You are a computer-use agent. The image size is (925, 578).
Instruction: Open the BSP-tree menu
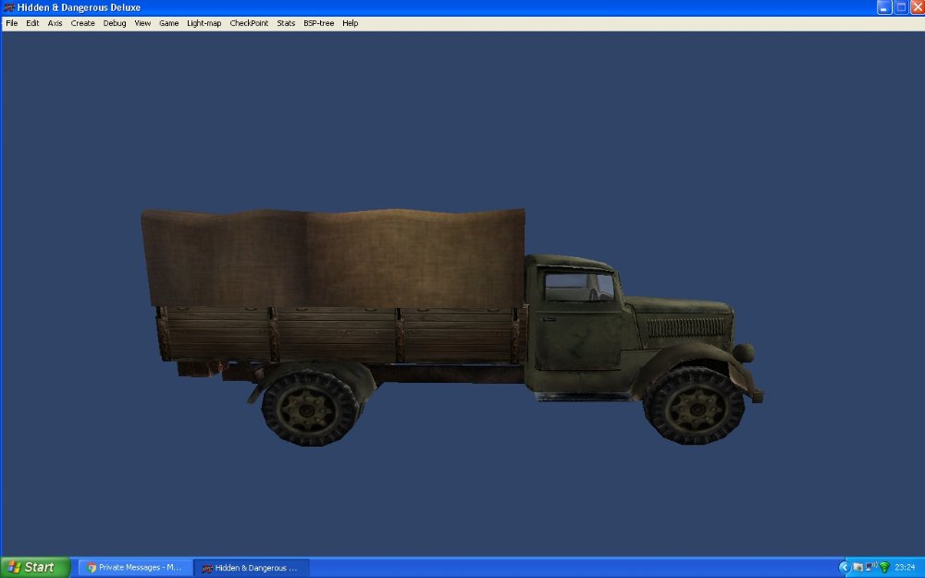[x=318, y=23]
